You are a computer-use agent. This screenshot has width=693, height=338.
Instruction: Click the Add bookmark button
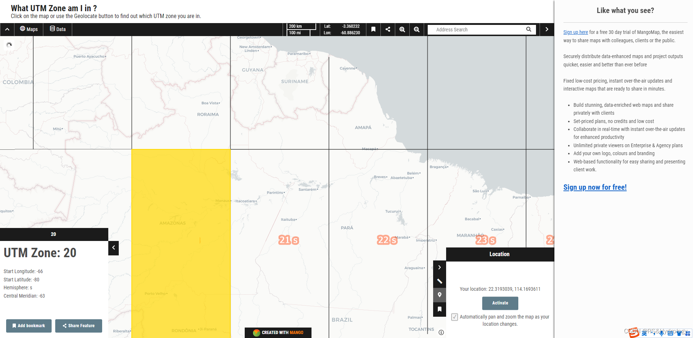click(x=29, y=326)
